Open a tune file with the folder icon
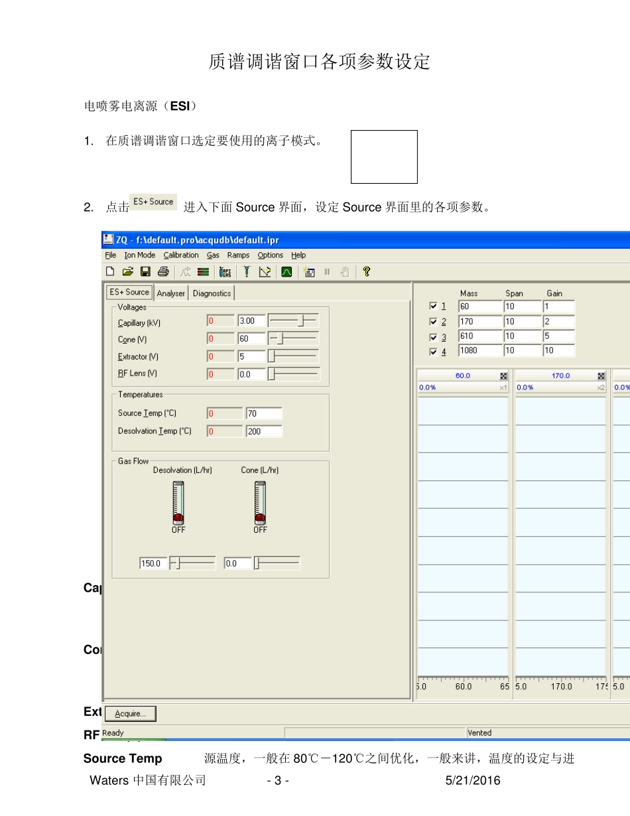 [x=128, y=271]
